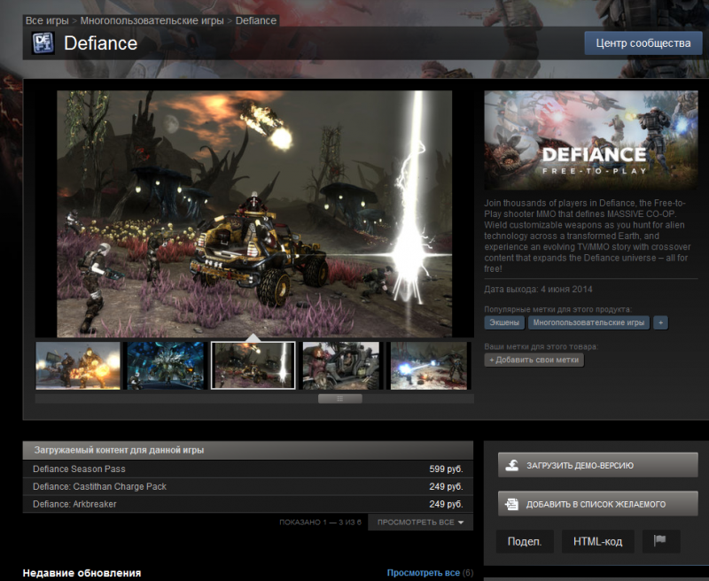The image size is (709, 581).
Task: Open Defiance: Arkbreaker DLC row
Action: pyautogui.click(x=248, y=504)
